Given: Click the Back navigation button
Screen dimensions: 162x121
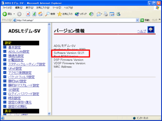Looking at the screenshot, I should 7,14.
